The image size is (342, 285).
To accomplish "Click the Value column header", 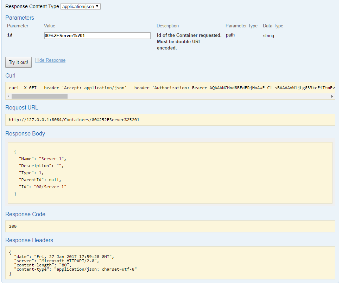I will 50,26.
